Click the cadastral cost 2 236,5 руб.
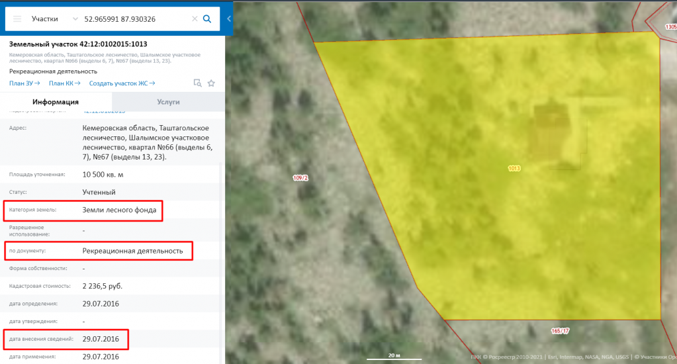 [103, 287]
